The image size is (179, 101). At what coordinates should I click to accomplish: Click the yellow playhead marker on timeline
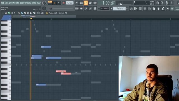pyautogui.click(x=31, y=19)
